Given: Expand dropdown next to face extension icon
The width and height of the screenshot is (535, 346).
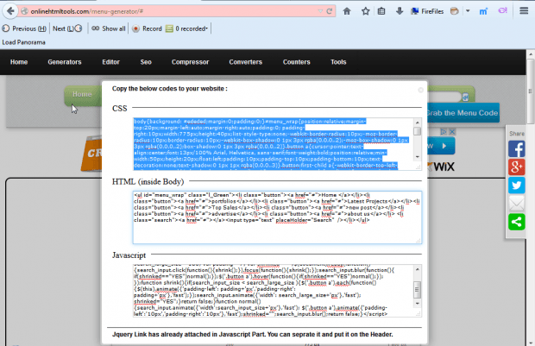Looking at the screenshot, I should point(468,11).
